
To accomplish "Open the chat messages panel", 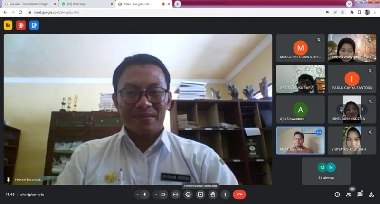I will click(360, 195).
